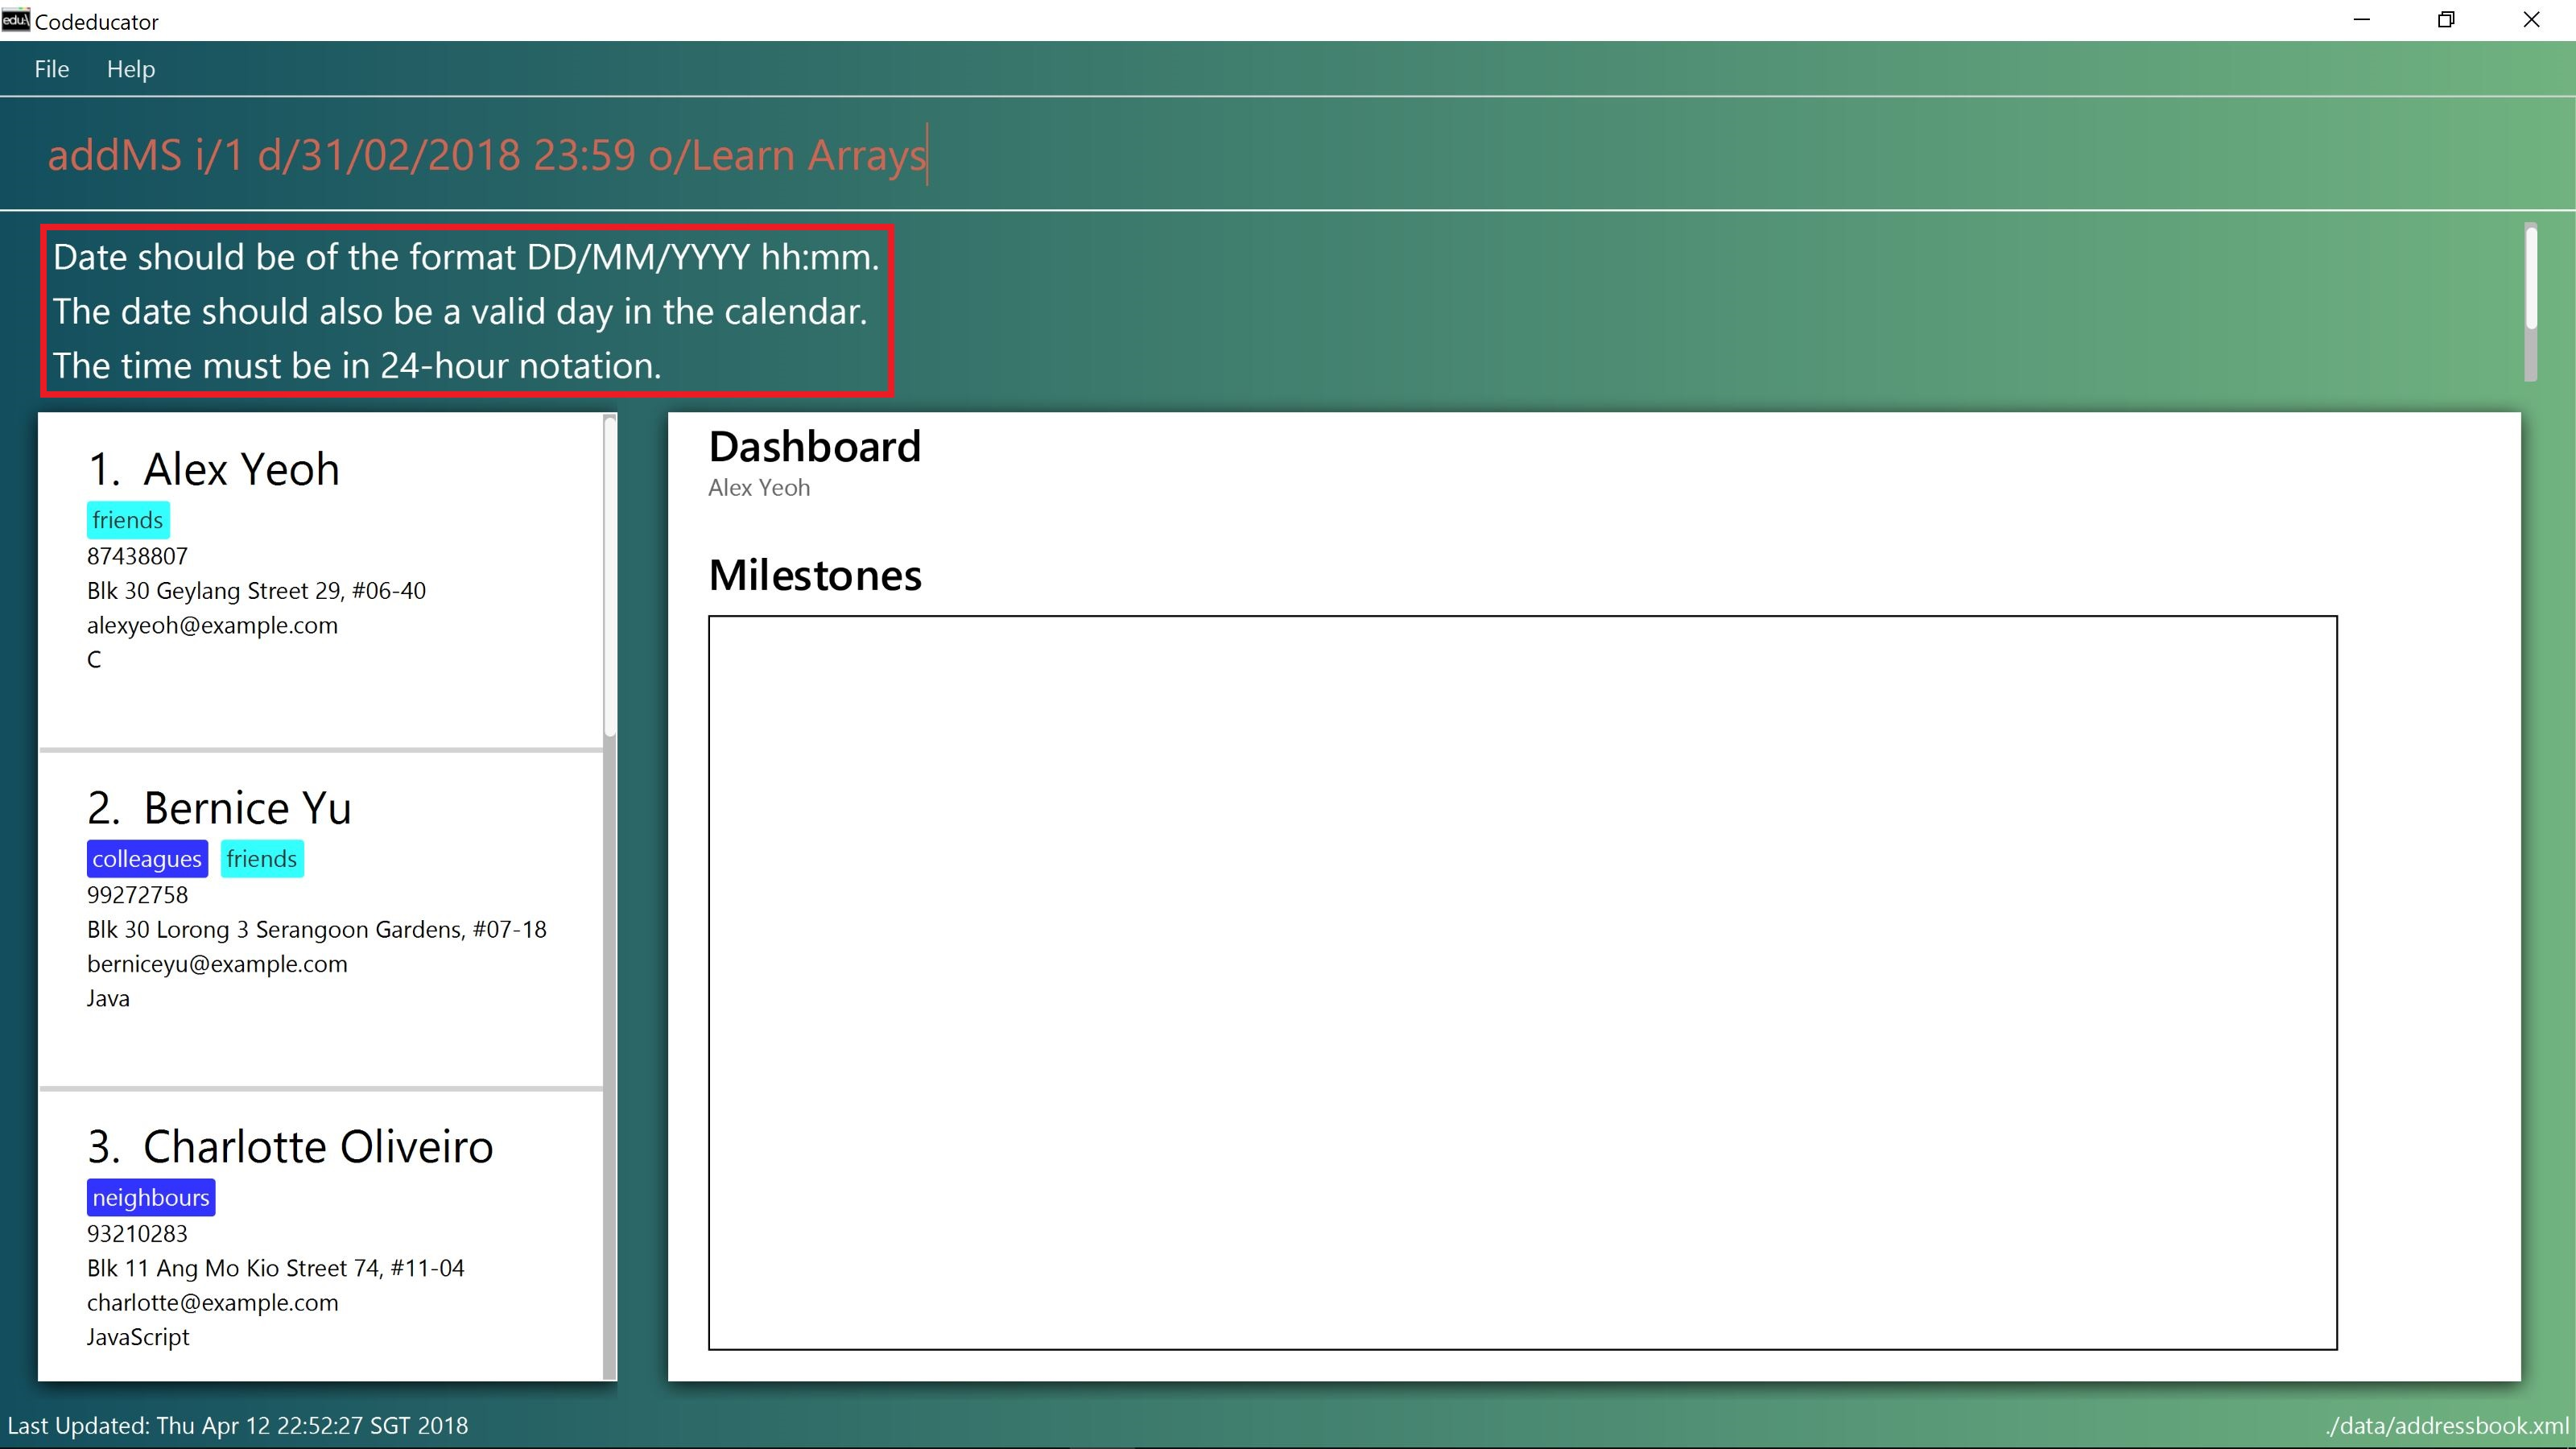Click the friends tag under Alex Yeoh
The width and height of the screenshot is (2576, 1449).
pos(128,520)
